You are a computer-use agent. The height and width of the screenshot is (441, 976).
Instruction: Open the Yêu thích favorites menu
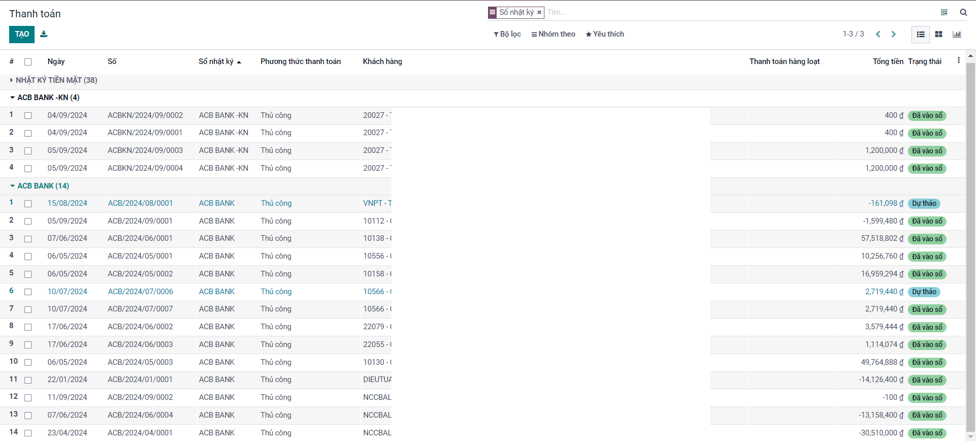pos(604,34)
